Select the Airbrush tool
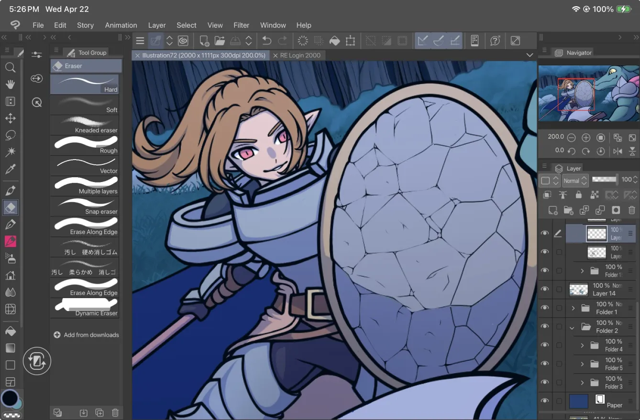The height and width of the screenshot is (420, 640). tap(11, 258)
